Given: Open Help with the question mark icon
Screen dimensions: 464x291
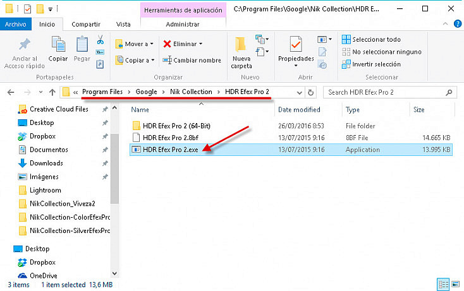Looking at the screenshot, I should (x=458, y=23).
